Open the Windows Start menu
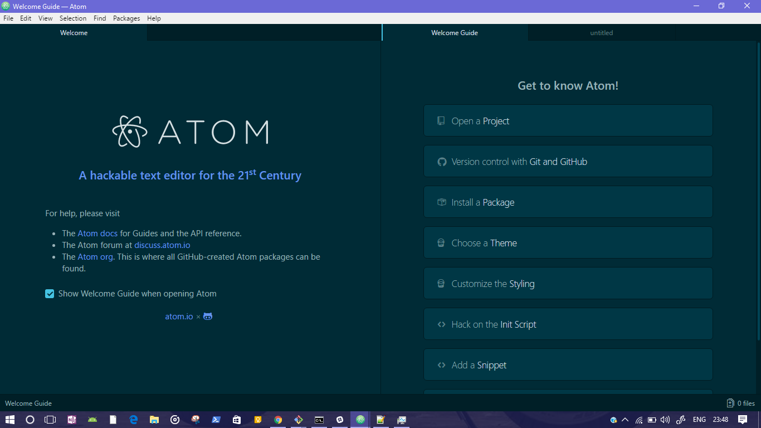The width and height of the screenshot is (761, 428). [10, 420]
